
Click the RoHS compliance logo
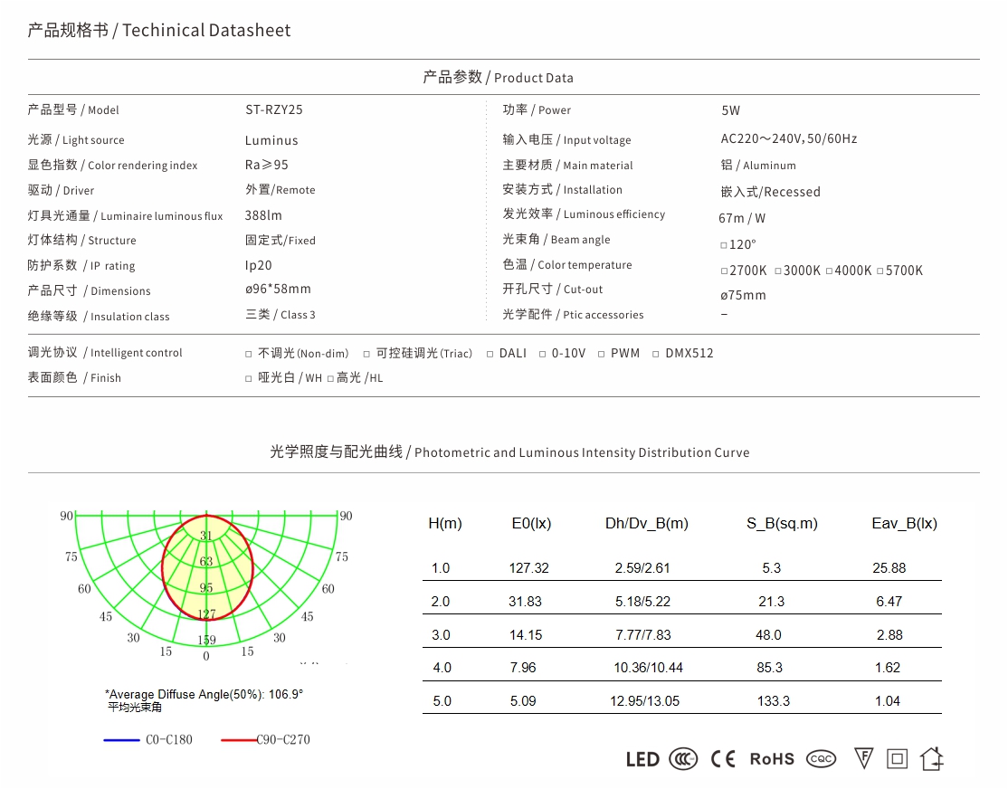point(772,759)
